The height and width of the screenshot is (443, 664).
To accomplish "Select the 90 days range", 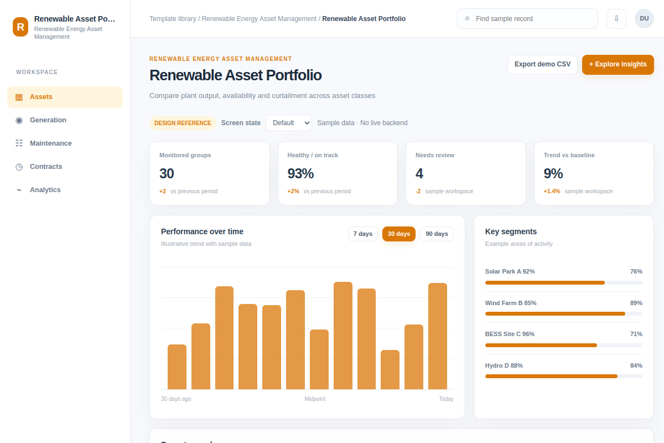I will [437, 234].
